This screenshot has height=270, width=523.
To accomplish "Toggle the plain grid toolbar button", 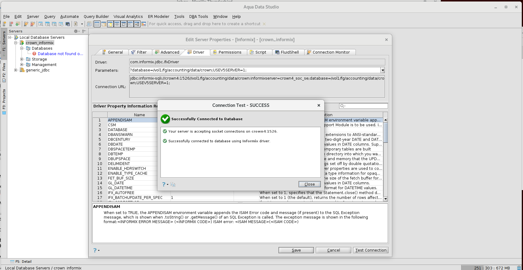I will [117, 24].
